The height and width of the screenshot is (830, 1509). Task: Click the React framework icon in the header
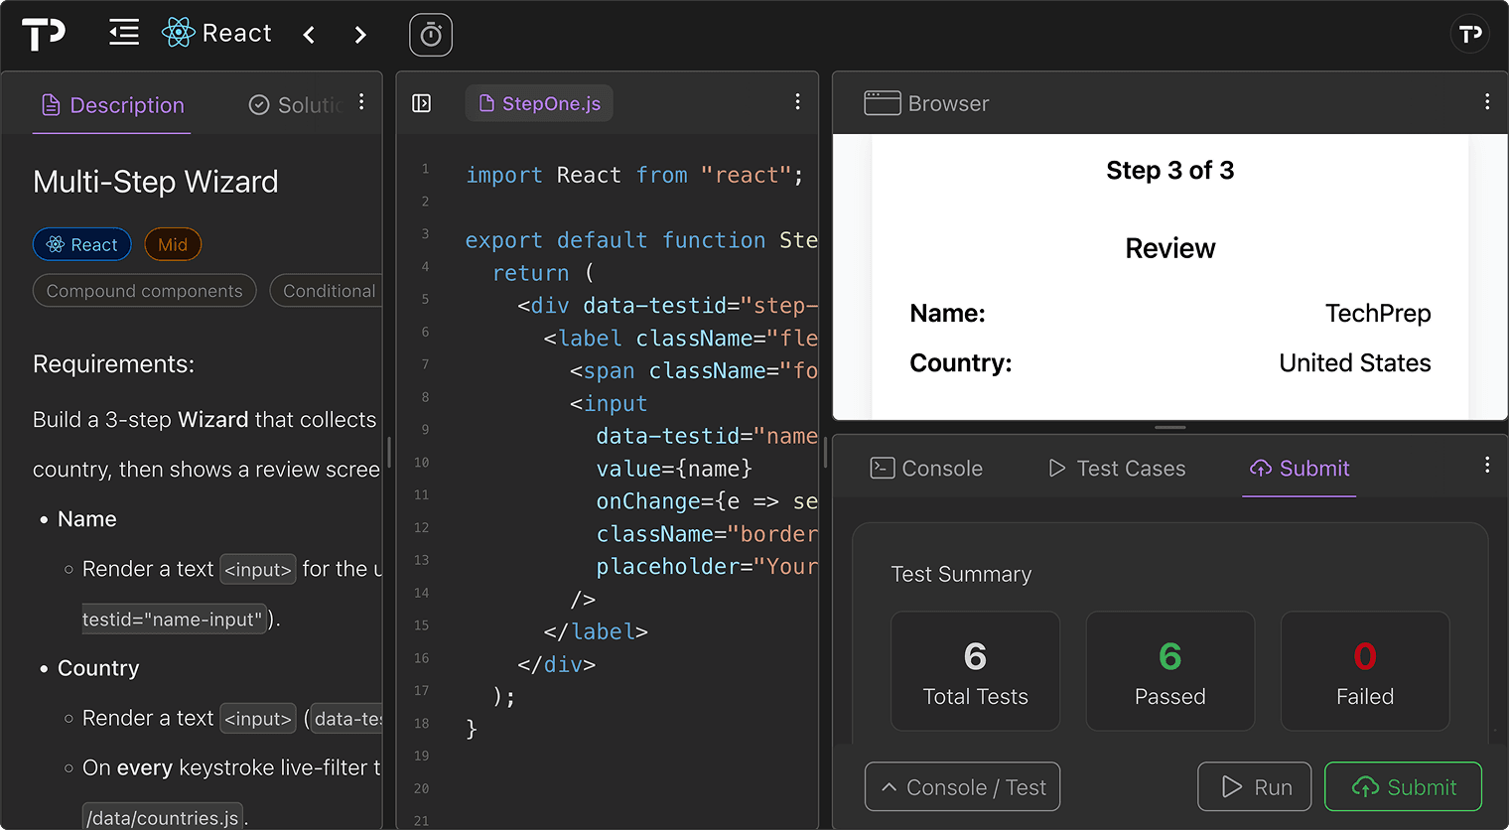click(178, 33)
